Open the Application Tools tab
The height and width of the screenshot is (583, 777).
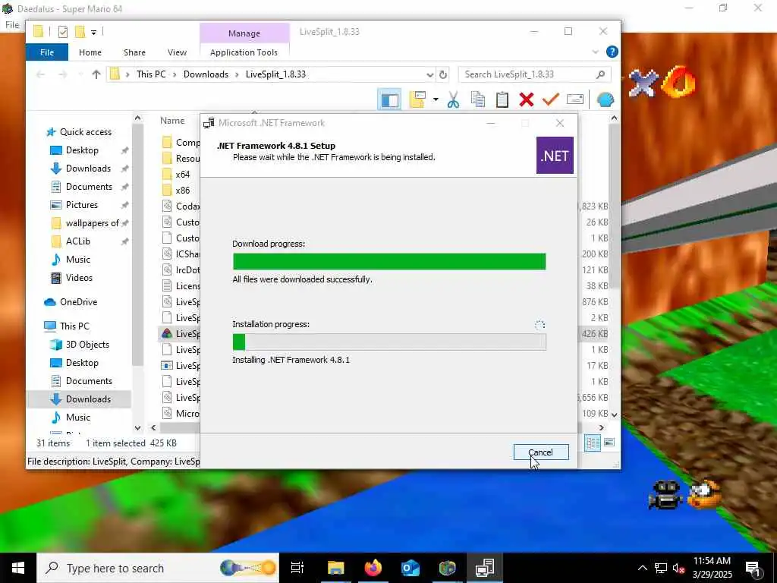pyautogui.click(x=244, y=52)
